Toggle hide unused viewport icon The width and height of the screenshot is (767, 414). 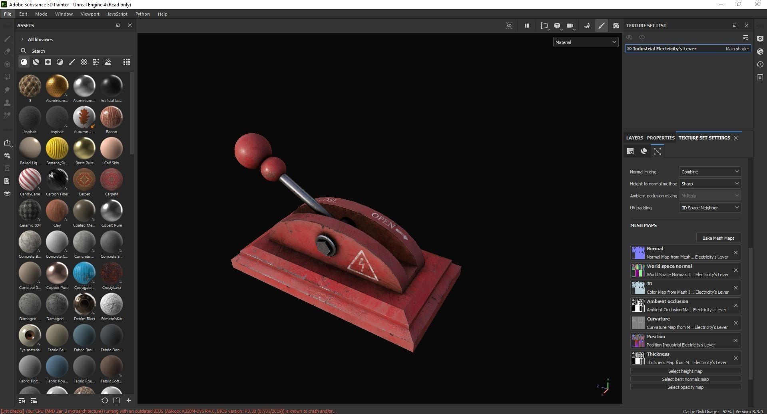[x=509, y=26]
